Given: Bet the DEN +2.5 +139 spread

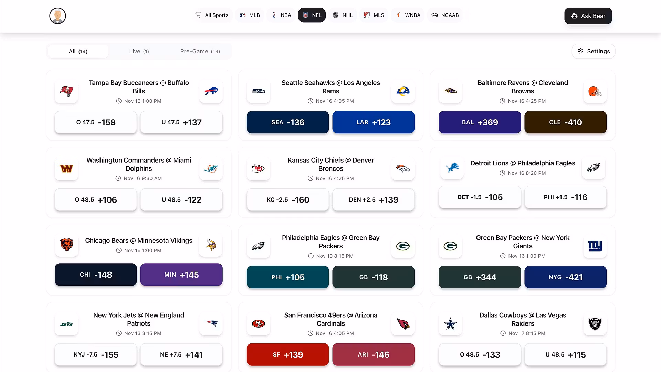Looking at the screenshot, I should [373, 200].
